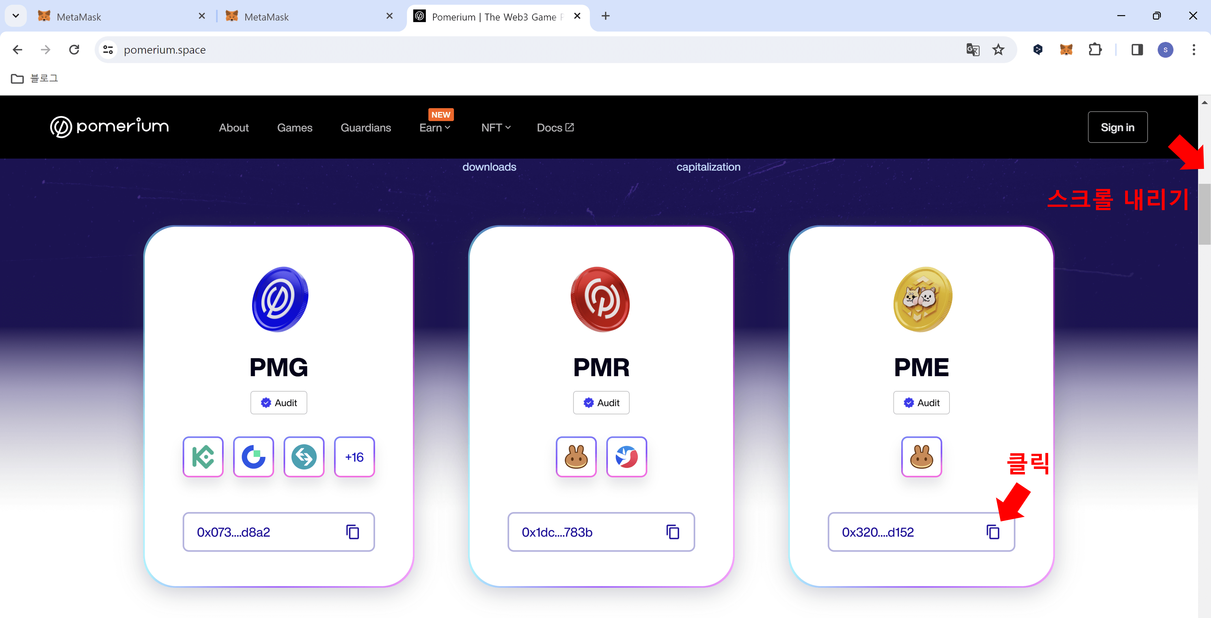Toggle the browser side panel
1211x618 pixels.
coord(1137,50)
